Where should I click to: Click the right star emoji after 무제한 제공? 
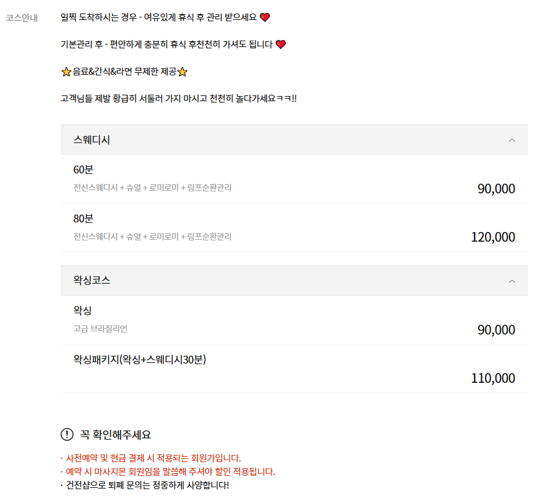click(x=183, y=73)
